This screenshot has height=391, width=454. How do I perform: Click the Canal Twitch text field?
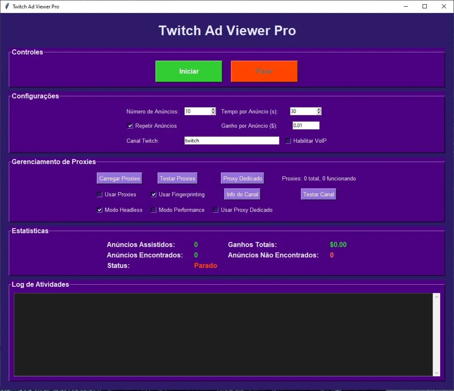(232, 141)
